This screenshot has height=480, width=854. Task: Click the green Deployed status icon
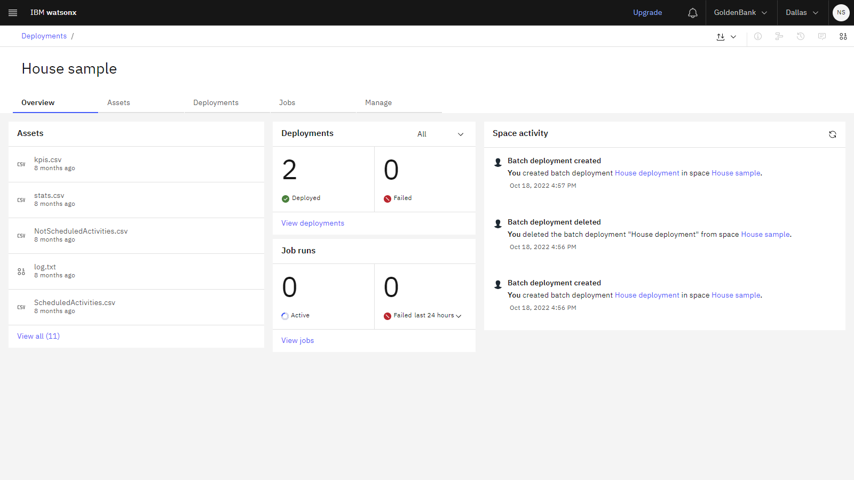pyautogui.click(x=286, y=199)
